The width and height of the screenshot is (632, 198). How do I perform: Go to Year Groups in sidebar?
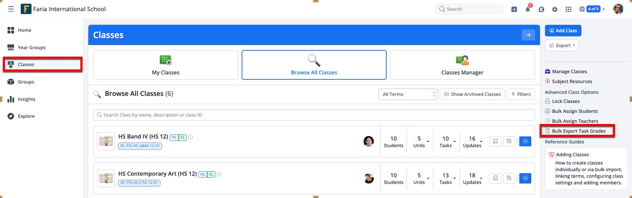[x=31, y=48]
